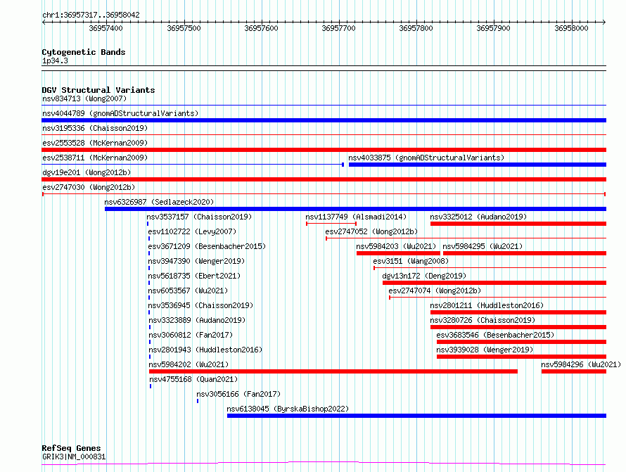Click the blue bar under nsv4033875
Screen dimensions: 626x472
pyautogui.click(x=478, y=165)
